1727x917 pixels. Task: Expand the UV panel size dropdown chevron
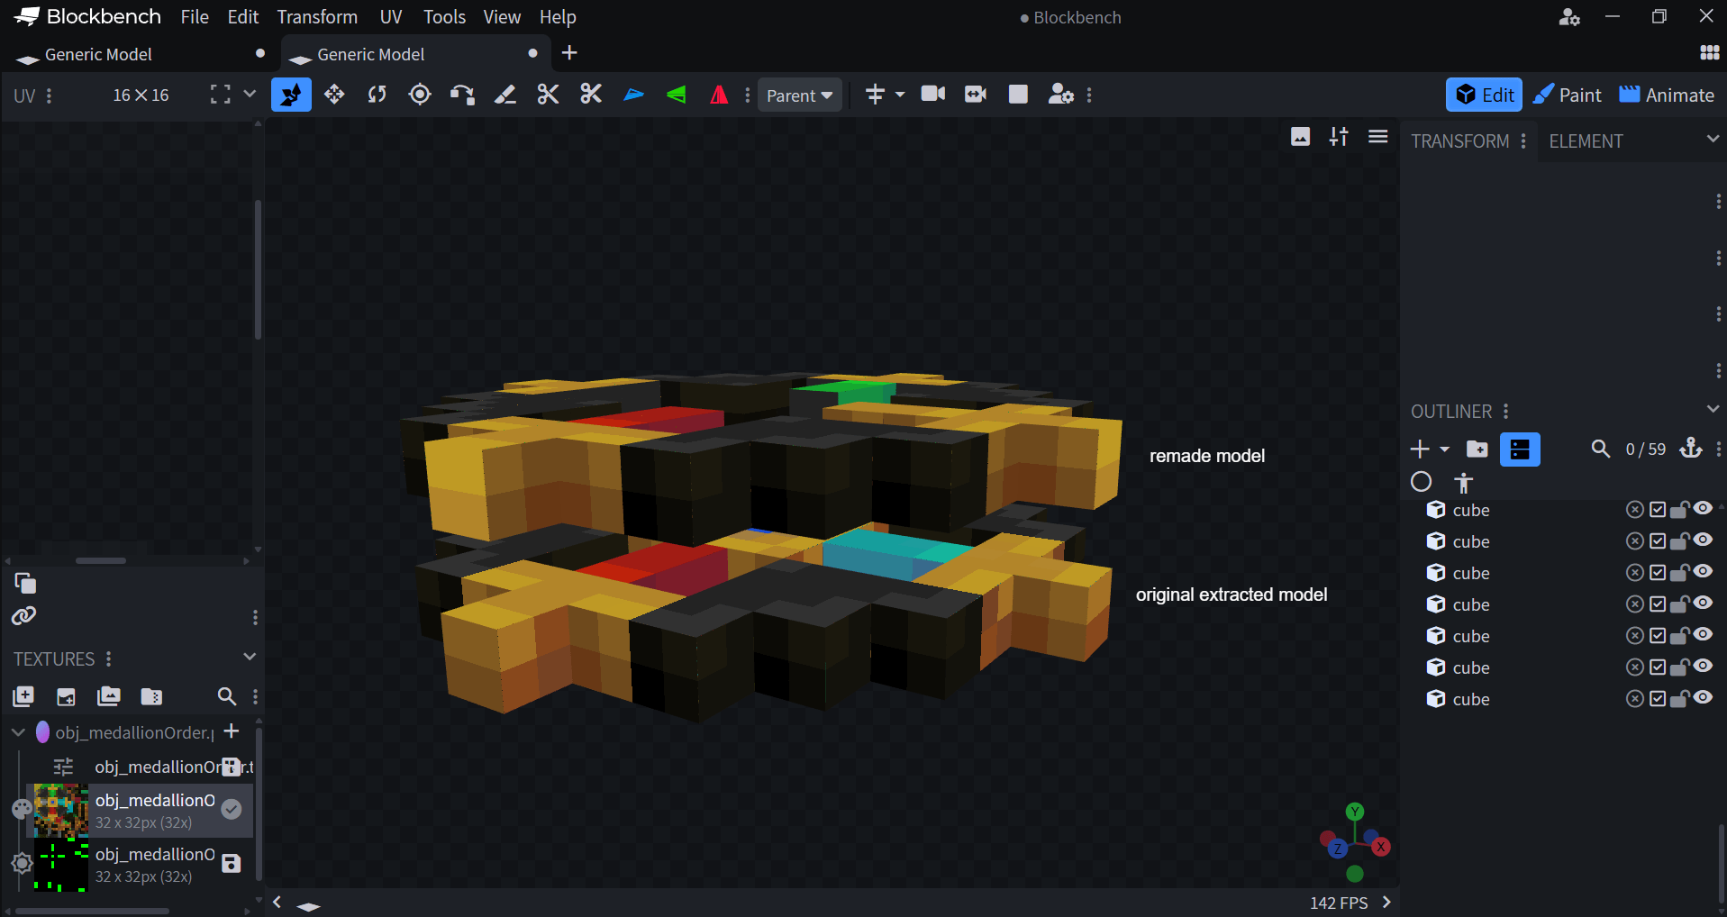point(250,94)
